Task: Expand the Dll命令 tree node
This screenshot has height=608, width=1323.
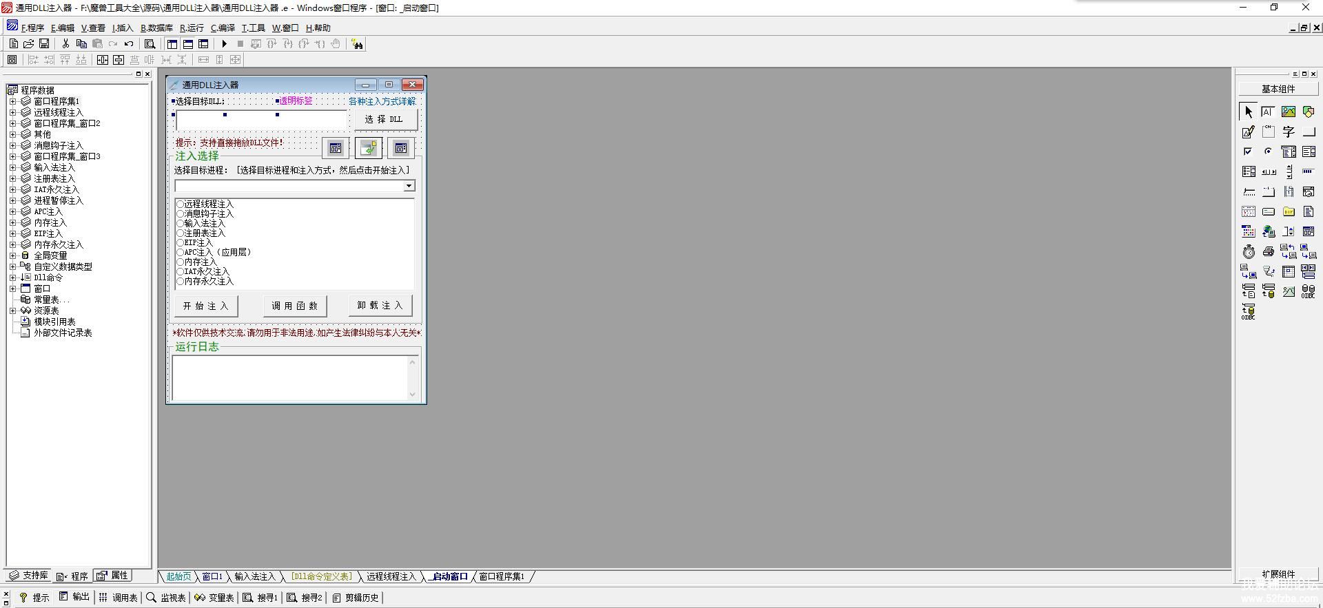Action: 12,277
